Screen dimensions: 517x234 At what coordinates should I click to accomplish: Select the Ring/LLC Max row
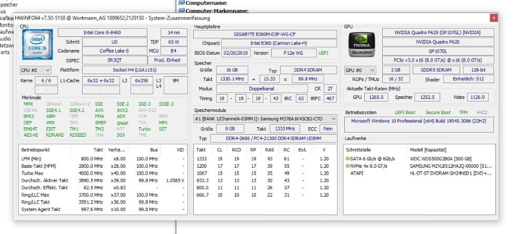tap(103, 195)
